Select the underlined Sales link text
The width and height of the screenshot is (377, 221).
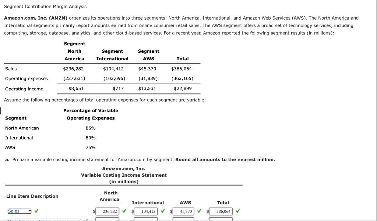pyautogui.click(x=14, y=211)
